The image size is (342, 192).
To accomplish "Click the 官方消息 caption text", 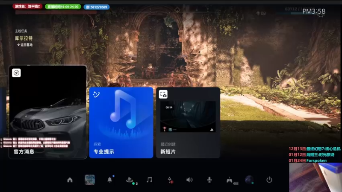I will [x=24, y=152].
